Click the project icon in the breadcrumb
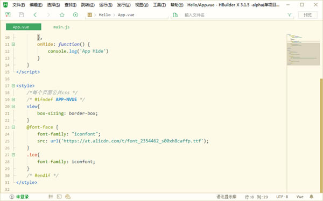The height and width of the screenshot is (201, 323). [89, 15]
